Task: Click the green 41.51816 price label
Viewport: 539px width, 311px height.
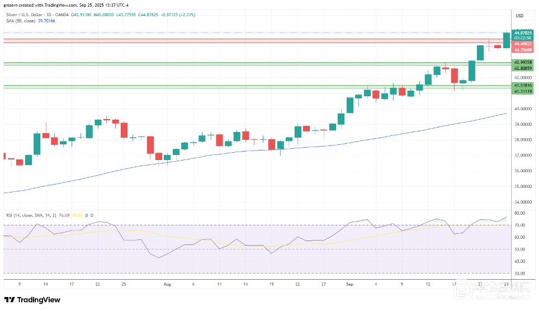Action: pos(522,85)
